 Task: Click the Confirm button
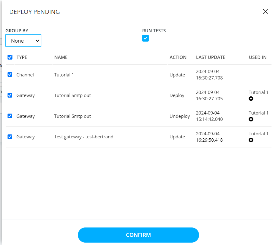[138, 235]
